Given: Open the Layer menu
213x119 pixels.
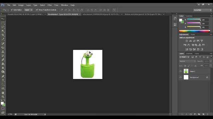Looking at the screenshot, I should coord(28,5).
